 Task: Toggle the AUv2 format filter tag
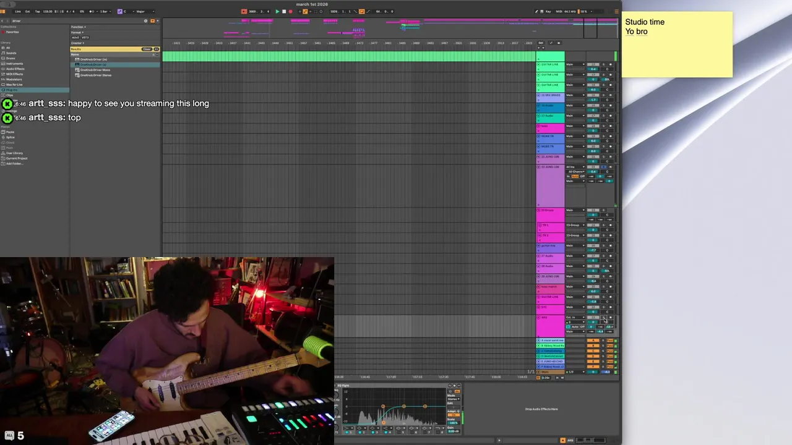pyautogui.click(x=75, y=38)
